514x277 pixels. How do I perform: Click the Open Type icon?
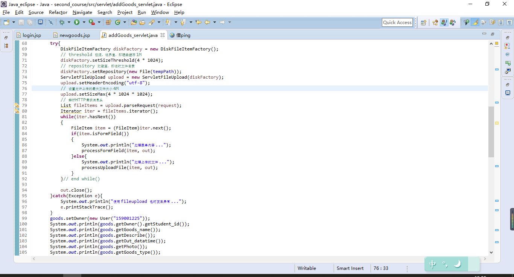(x=134, y=22)
